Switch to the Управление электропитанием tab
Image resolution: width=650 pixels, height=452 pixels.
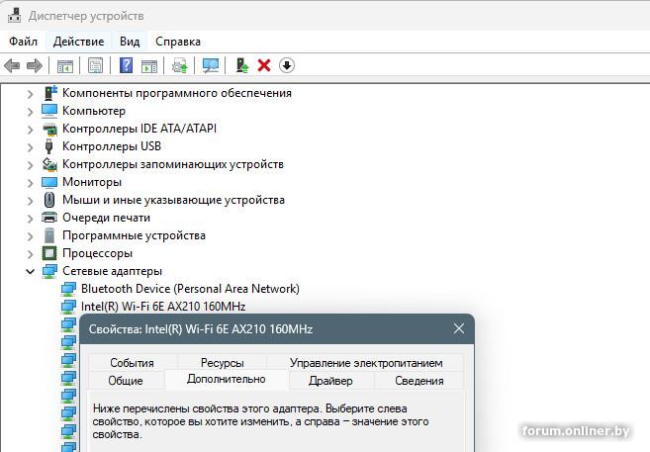tap(366, 363)
